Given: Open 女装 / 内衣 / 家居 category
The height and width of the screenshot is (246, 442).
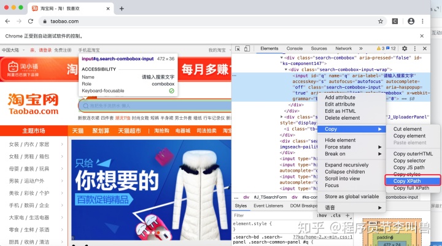Looking at the screenshot, I should [29, 144].
